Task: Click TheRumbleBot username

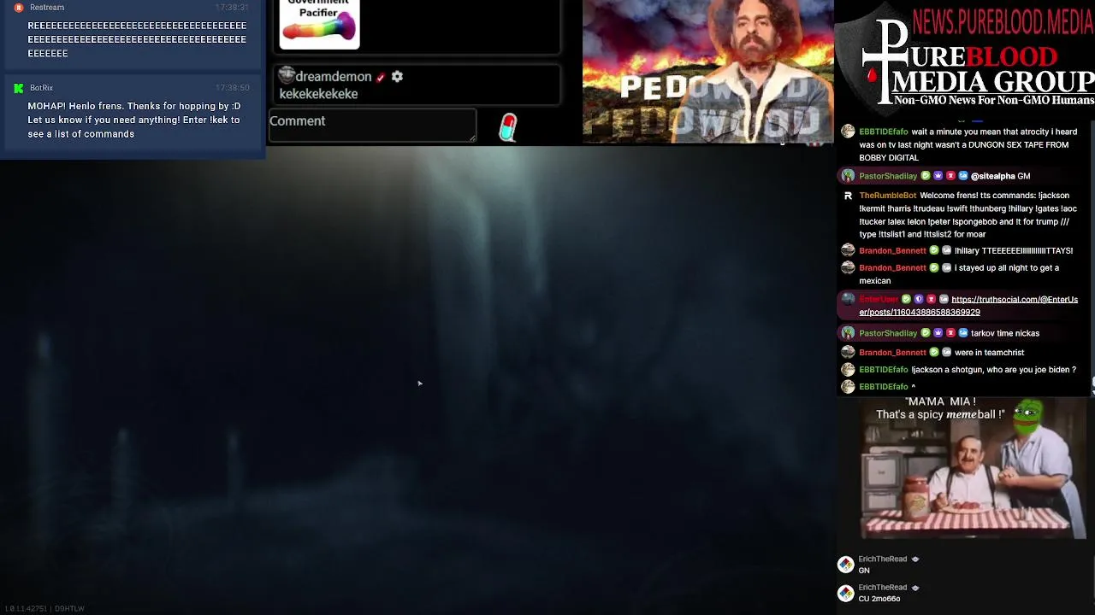Action: point(887,196)
